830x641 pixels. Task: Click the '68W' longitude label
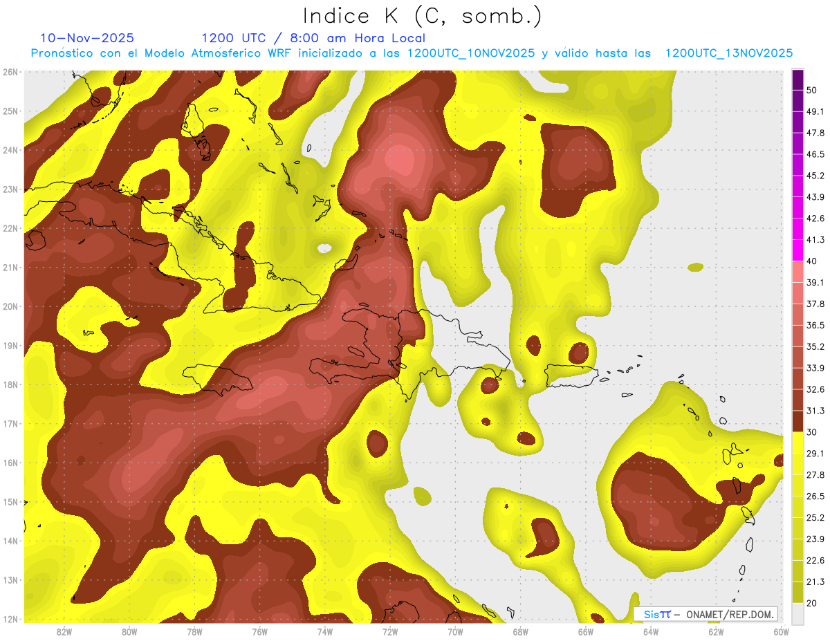520,632
